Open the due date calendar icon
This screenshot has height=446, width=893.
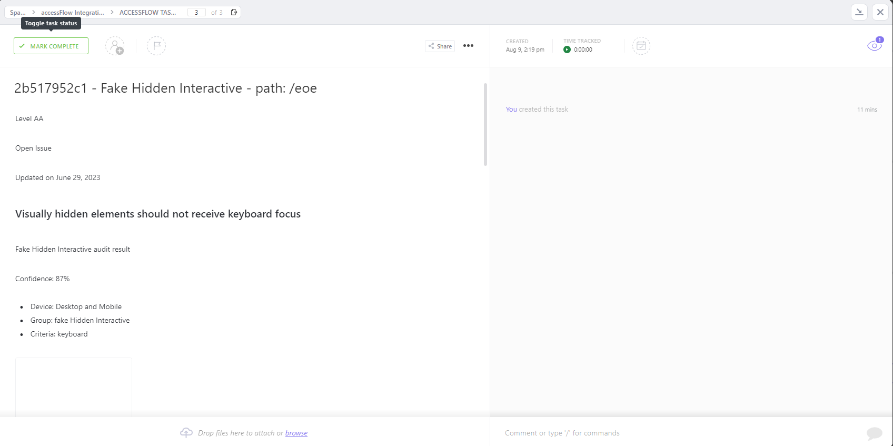(641, 46)
